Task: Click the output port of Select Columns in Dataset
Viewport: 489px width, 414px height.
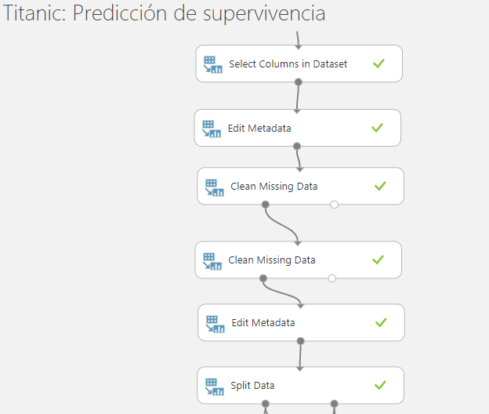Action: (x=299, y=82)
